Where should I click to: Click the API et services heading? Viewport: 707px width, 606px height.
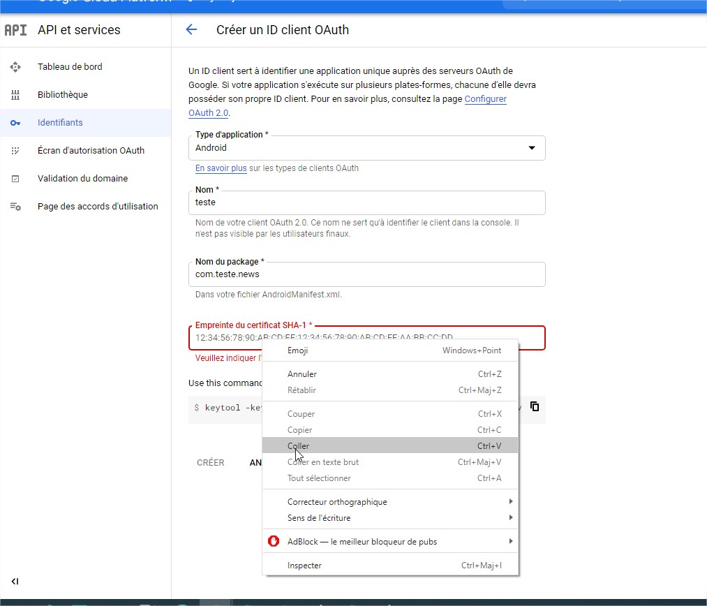[79, 30]
